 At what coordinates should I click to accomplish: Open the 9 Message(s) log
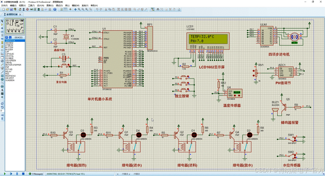pos(36,174)
